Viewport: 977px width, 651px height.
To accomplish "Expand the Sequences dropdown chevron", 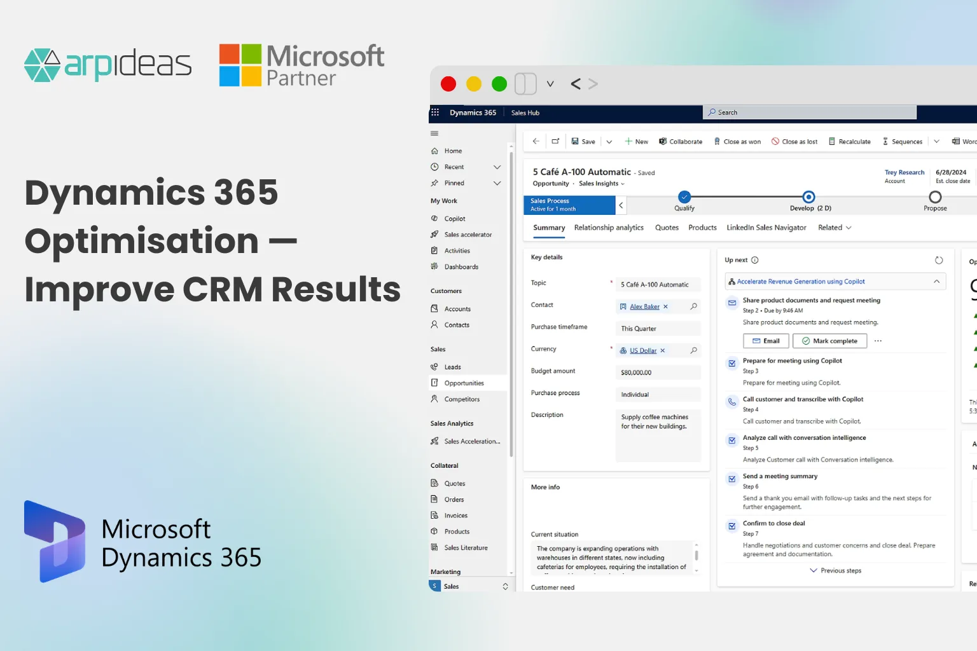I will (x=936, y=141).
